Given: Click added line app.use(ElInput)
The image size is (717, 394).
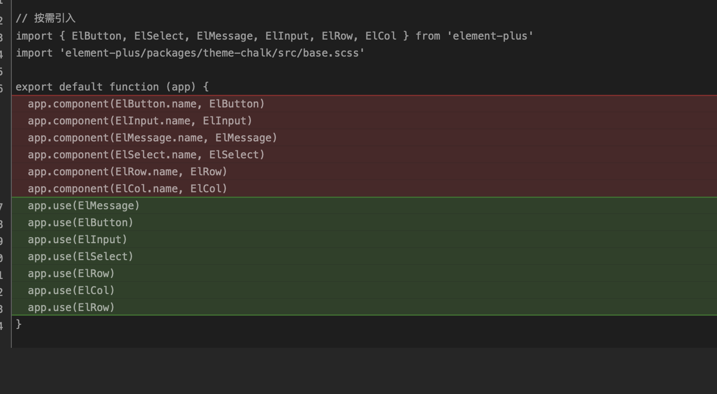Looking at the screenshot, I should (x=78, y=240).
